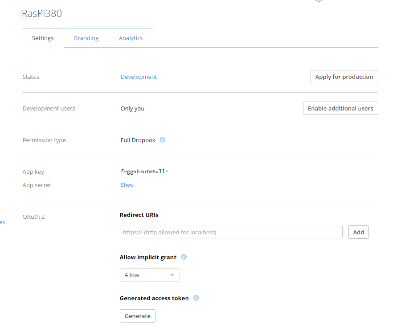Click info icon next to Full Dropbox
401x331 pixels.
tap(163, 140)
